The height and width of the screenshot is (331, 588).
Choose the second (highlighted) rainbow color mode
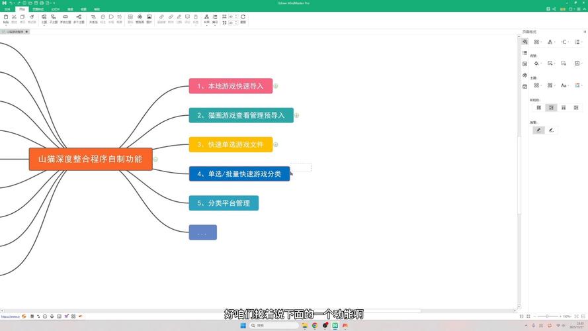point(551,108)
